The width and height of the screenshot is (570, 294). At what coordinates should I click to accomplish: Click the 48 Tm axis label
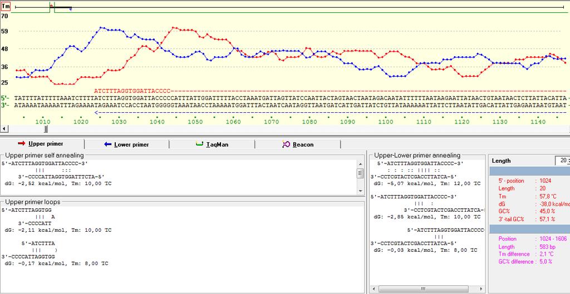4,49
